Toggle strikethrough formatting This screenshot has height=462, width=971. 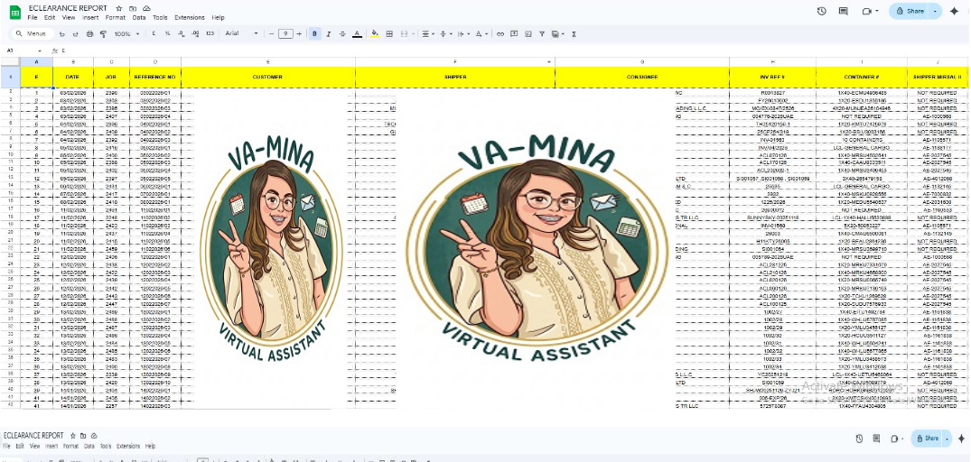coord(342,34)
